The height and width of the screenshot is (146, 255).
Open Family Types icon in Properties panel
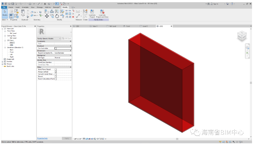16,16
